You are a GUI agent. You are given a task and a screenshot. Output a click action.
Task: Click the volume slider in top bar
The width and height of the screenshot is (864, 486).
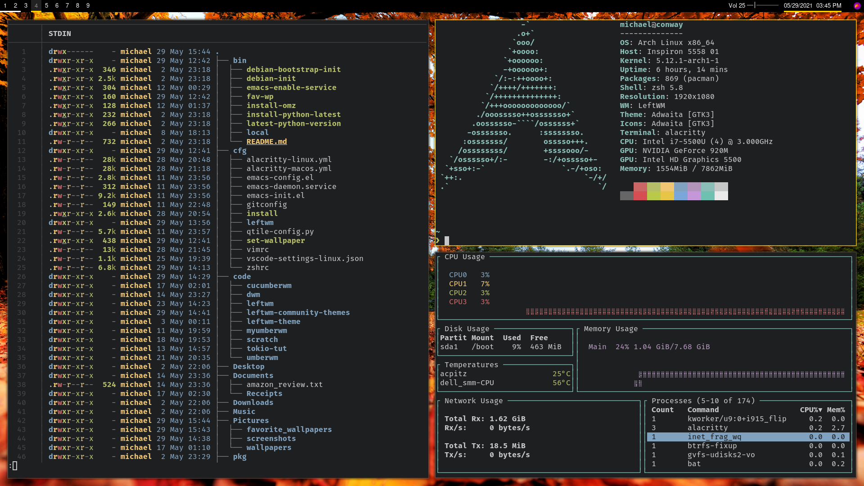pyautogui.click(x=763, y=5)
